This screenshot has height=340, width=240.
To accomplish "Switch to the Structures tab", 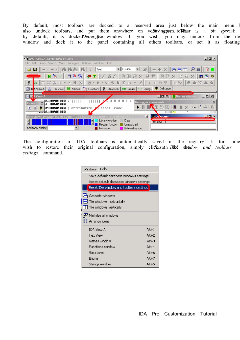I will pyautogui.click(x=111, y=89).
